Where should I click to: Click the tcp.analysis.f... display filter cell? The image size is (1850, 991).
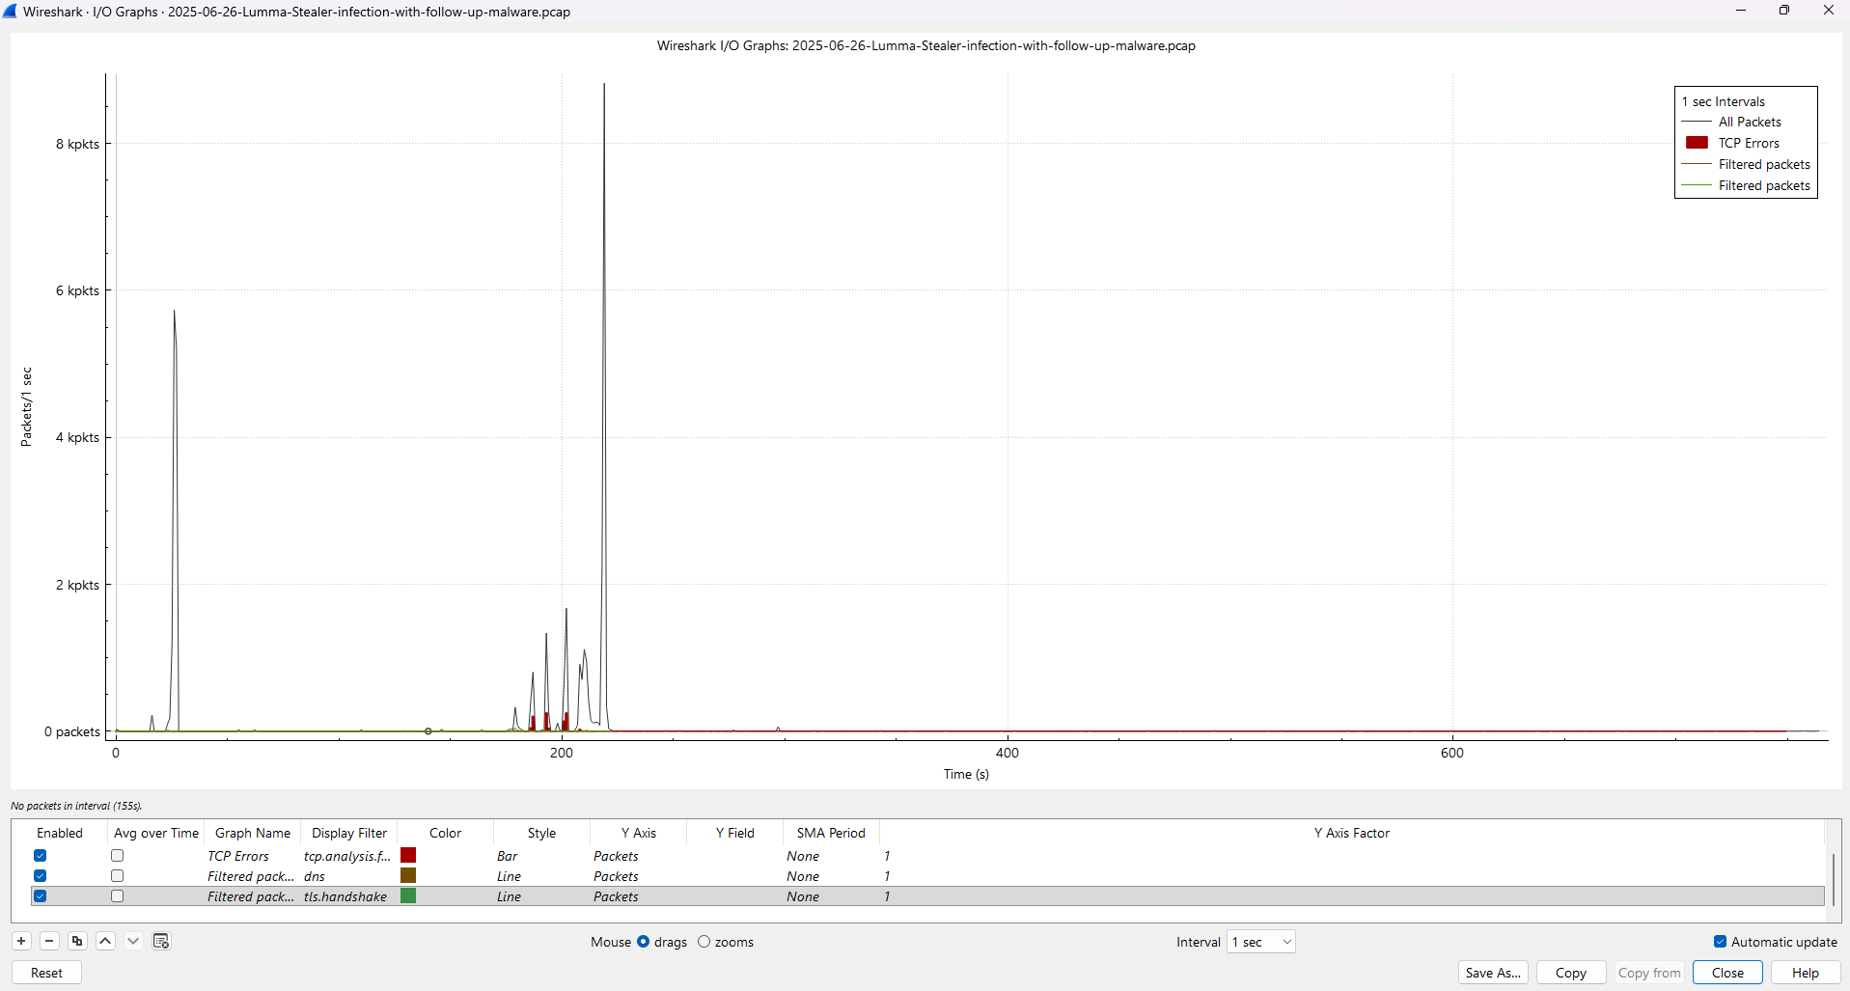[347, 856]
